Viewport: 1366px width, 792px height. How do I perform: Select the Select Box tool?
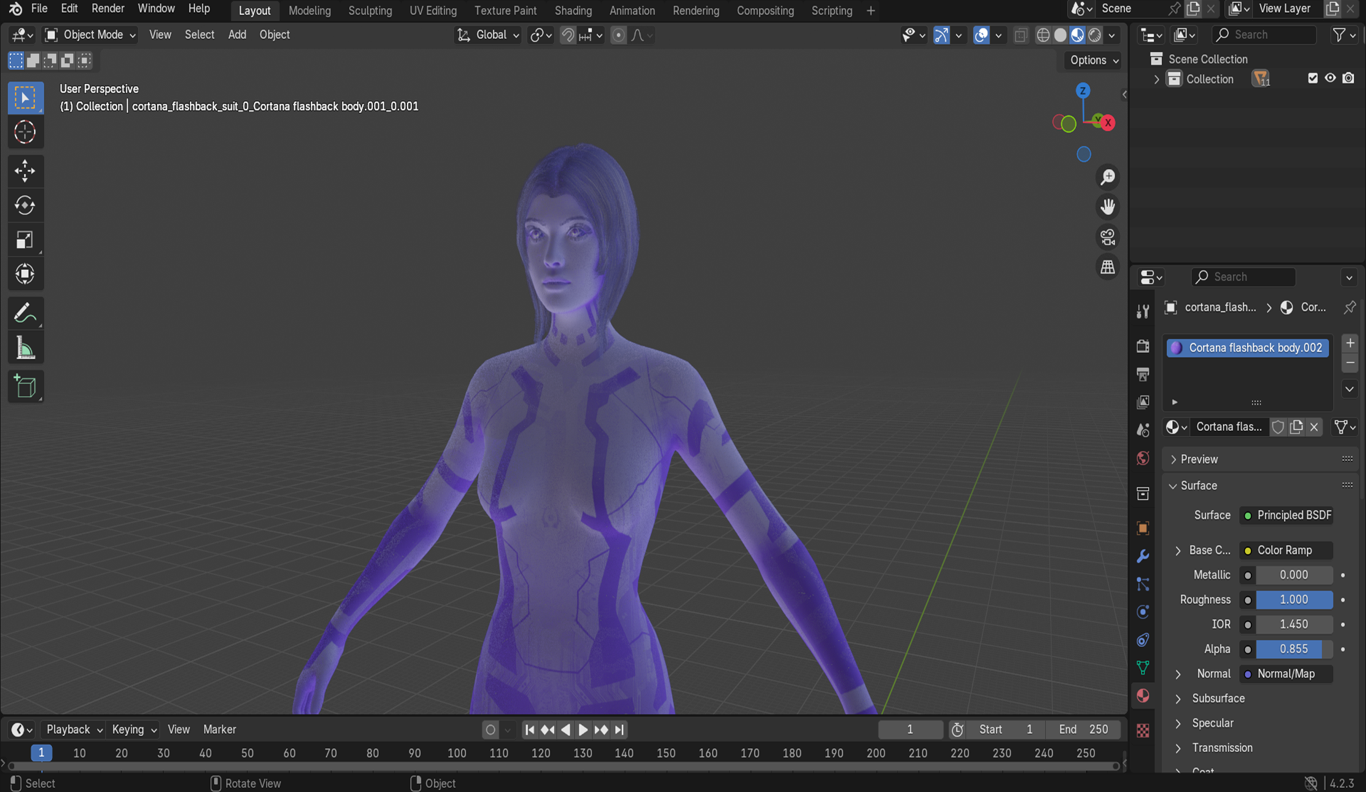25,98
